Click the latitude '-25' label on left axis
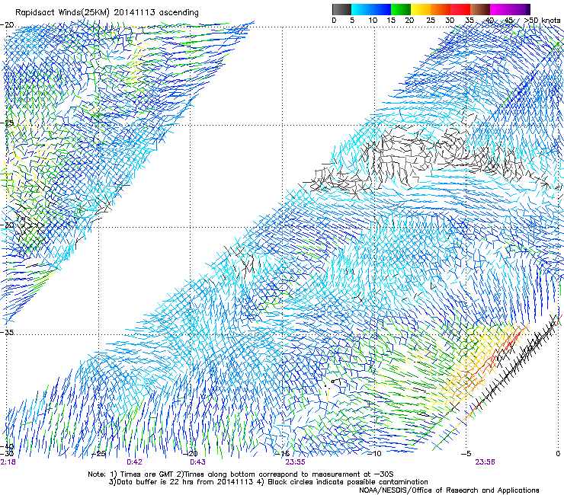Image resolution: width=564 pixels, height=495 pixels. (7, 123)
